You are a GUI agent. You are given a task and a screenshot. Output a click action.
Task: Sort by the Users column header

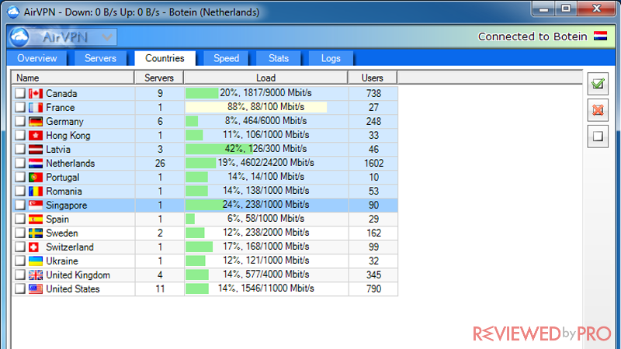373,78
